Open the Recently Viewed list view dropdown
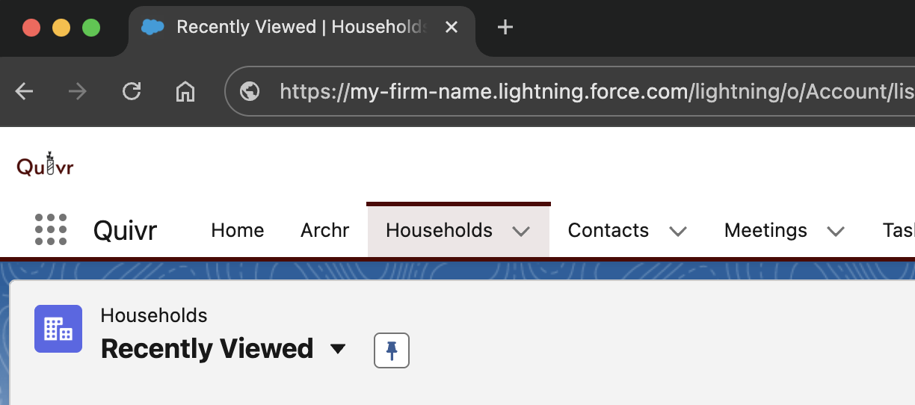Image resolution: width=915 pixels, height=405 pixels. pyautogui.click(x=338, y=349)
